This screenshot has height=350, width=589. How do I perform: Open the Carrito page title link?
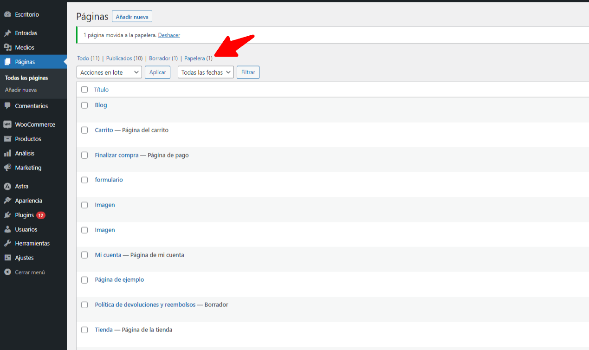(x=104, y=130)
